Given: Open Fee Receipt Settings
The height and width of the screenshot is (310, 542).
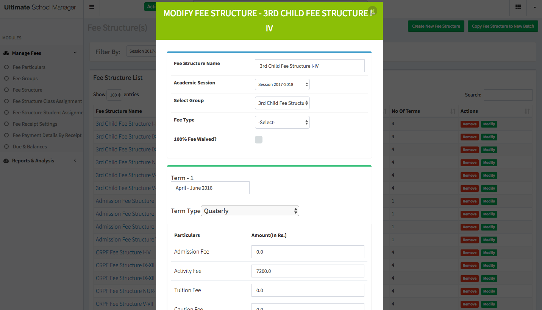Looking at the screenshot, I should (35, 124).
